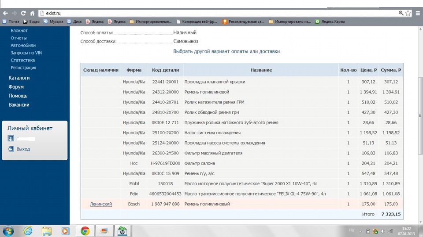Click 'Насос системы охлаждения' row name
This screenshot has width=423, height=237.
(212, 133)
